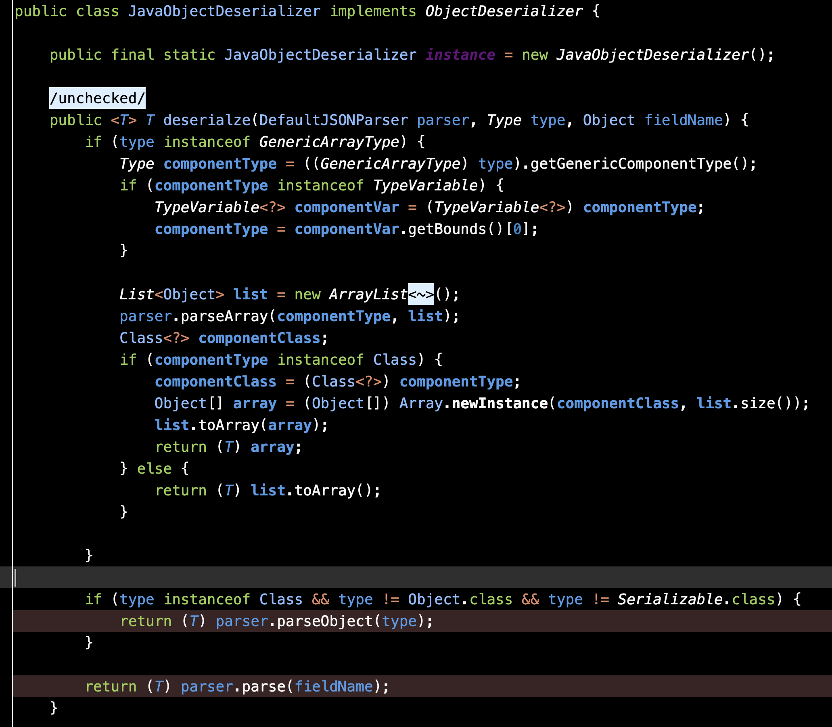Click the 'implements' keyword in class declaration
Image resolution: width=832 pixels, height=727 pixels.
[x=373, y=11]
